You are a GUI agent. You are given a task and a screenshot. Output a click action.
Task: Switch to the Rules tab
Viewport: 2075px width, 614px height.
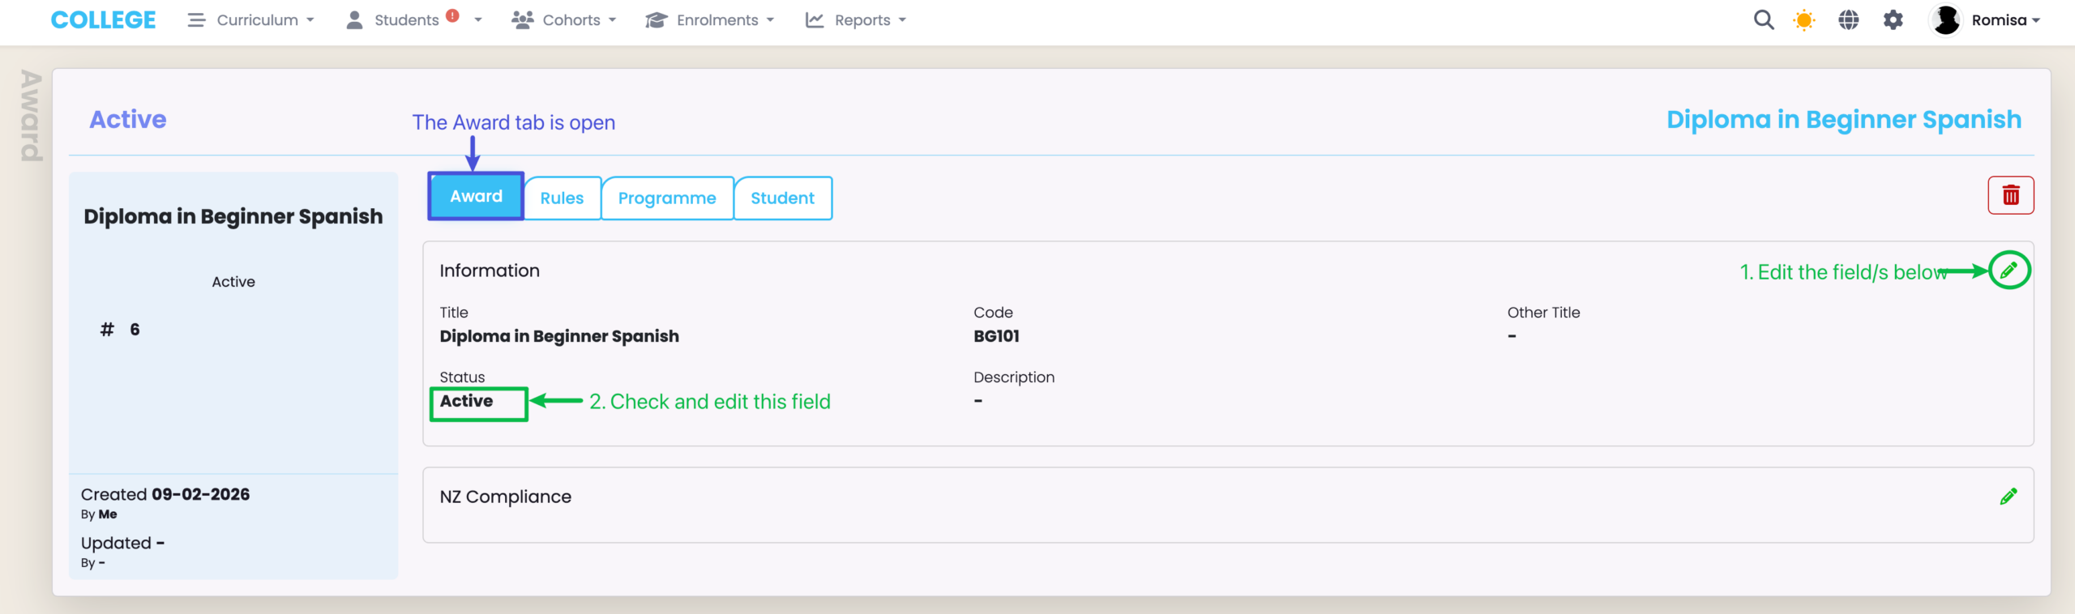tap(562, 198)
